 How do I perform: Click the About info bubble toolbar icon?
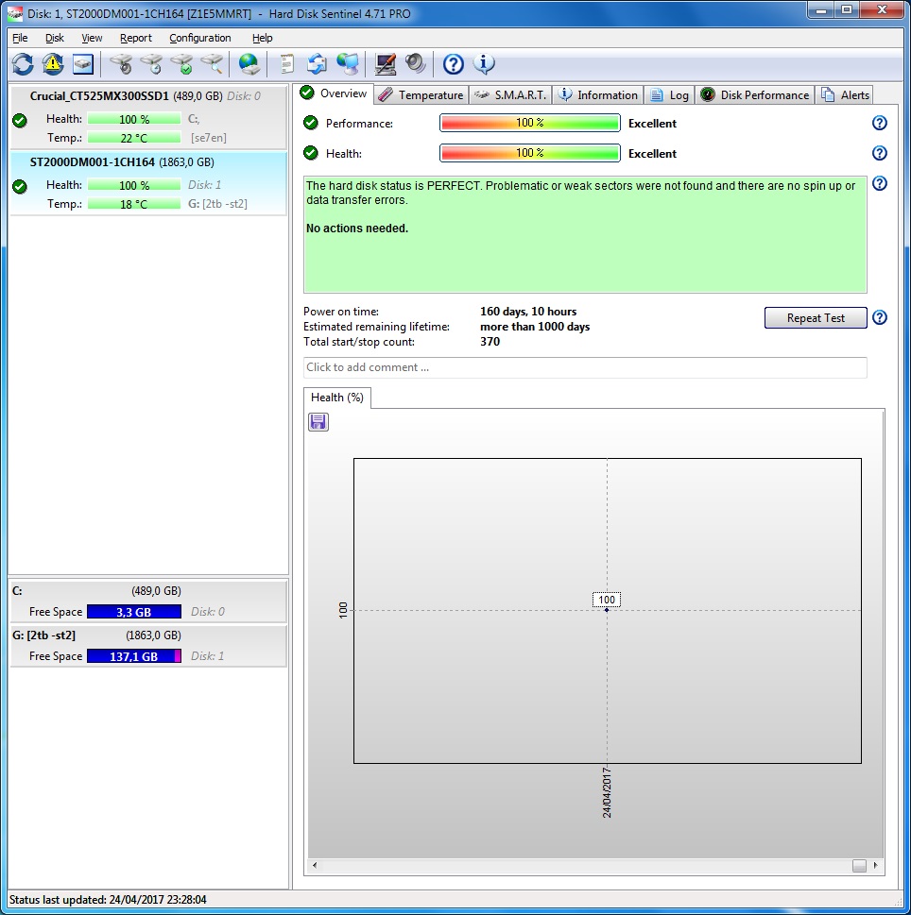click(484, 64)
